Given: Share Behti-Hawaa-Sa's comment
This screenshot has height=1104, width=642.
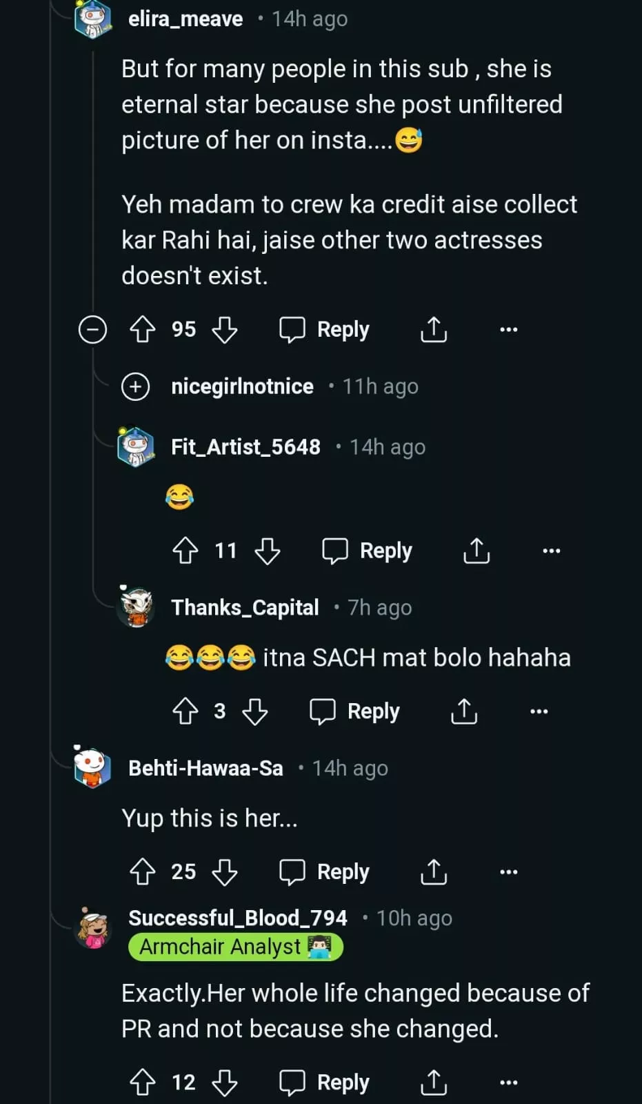Looking at the screenshot, I should pyautogui.click(x=434, y=872).
